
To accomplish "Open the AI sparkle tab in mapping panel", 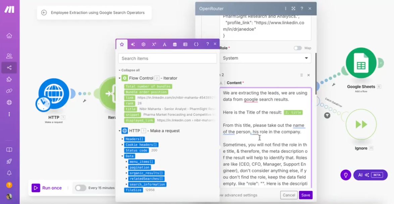I will [133, 44].
